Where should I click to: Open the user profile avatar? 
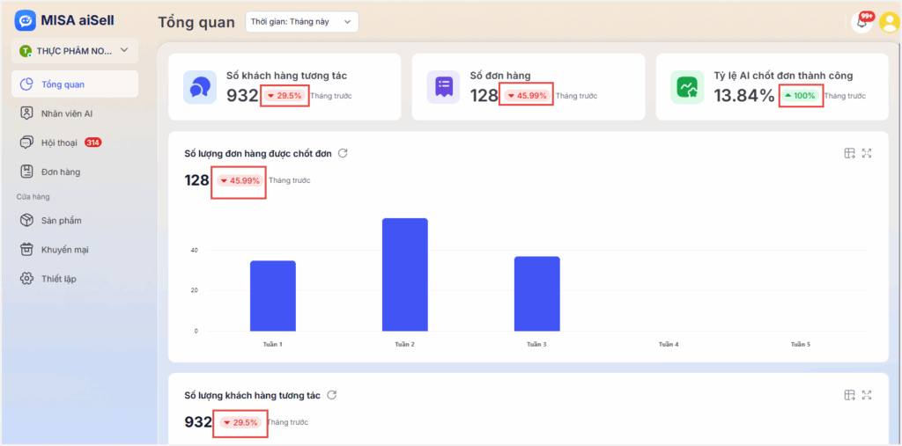888,23
